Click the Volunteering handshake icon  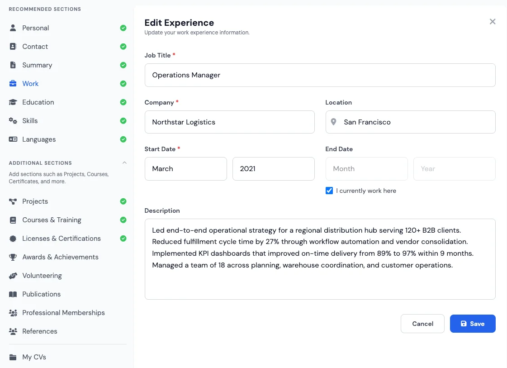[13, 276]
